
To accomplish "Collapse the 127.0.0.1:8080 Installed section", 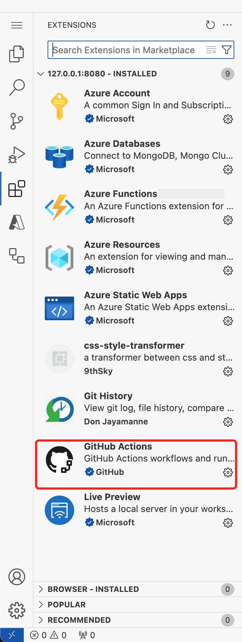I will [41, 74].
